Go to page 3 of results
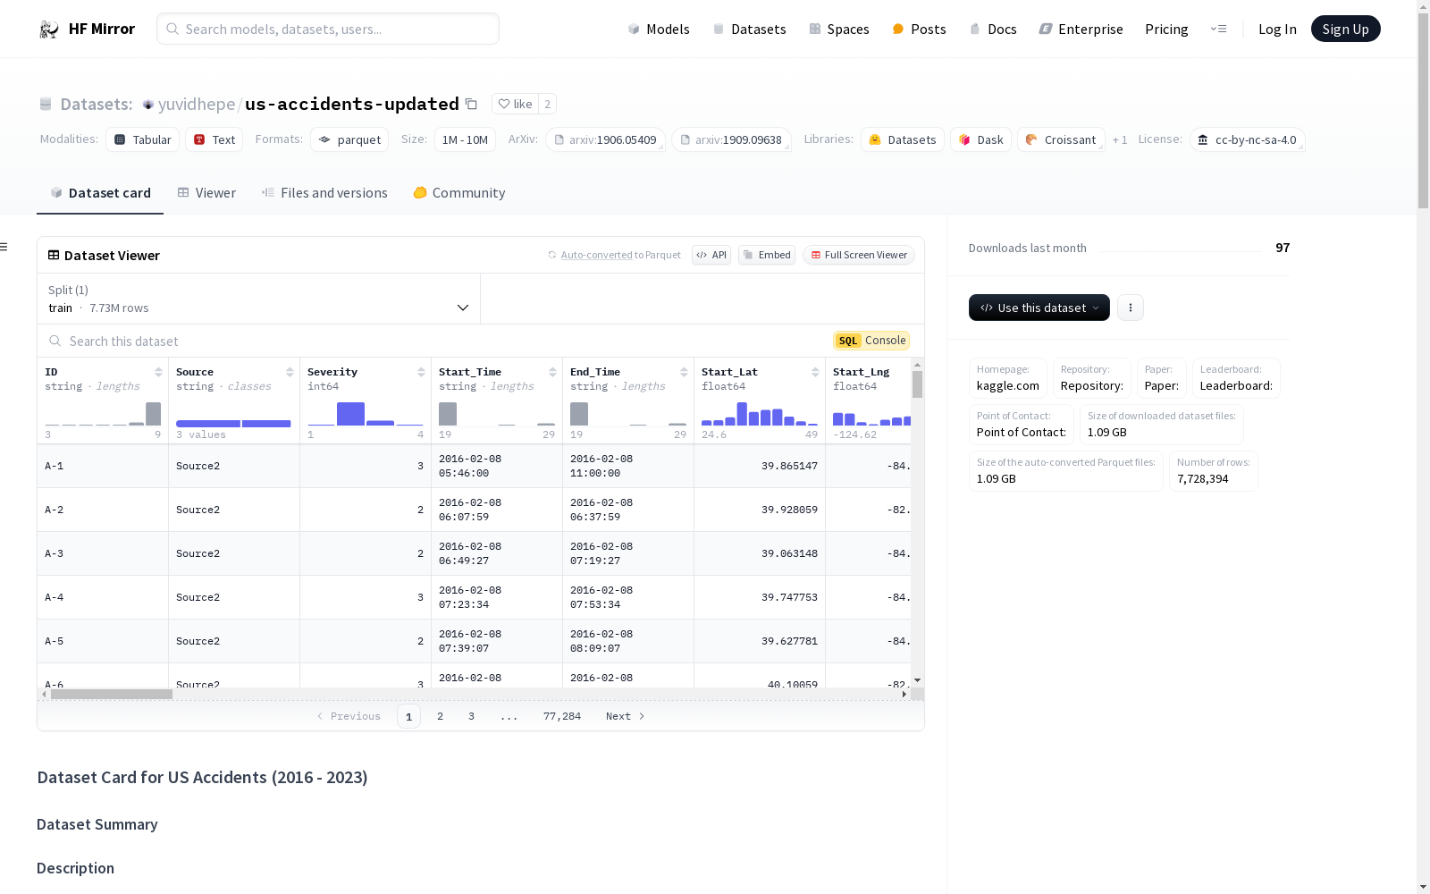The height and width of the screenshot is (894, 1430). pyautogui.click(x=471, y=716)
